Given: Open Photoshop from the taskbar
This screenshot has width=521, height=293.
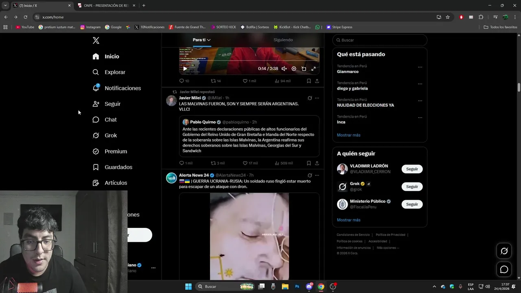Looking at the screenshot, I should tap(297, 286).
